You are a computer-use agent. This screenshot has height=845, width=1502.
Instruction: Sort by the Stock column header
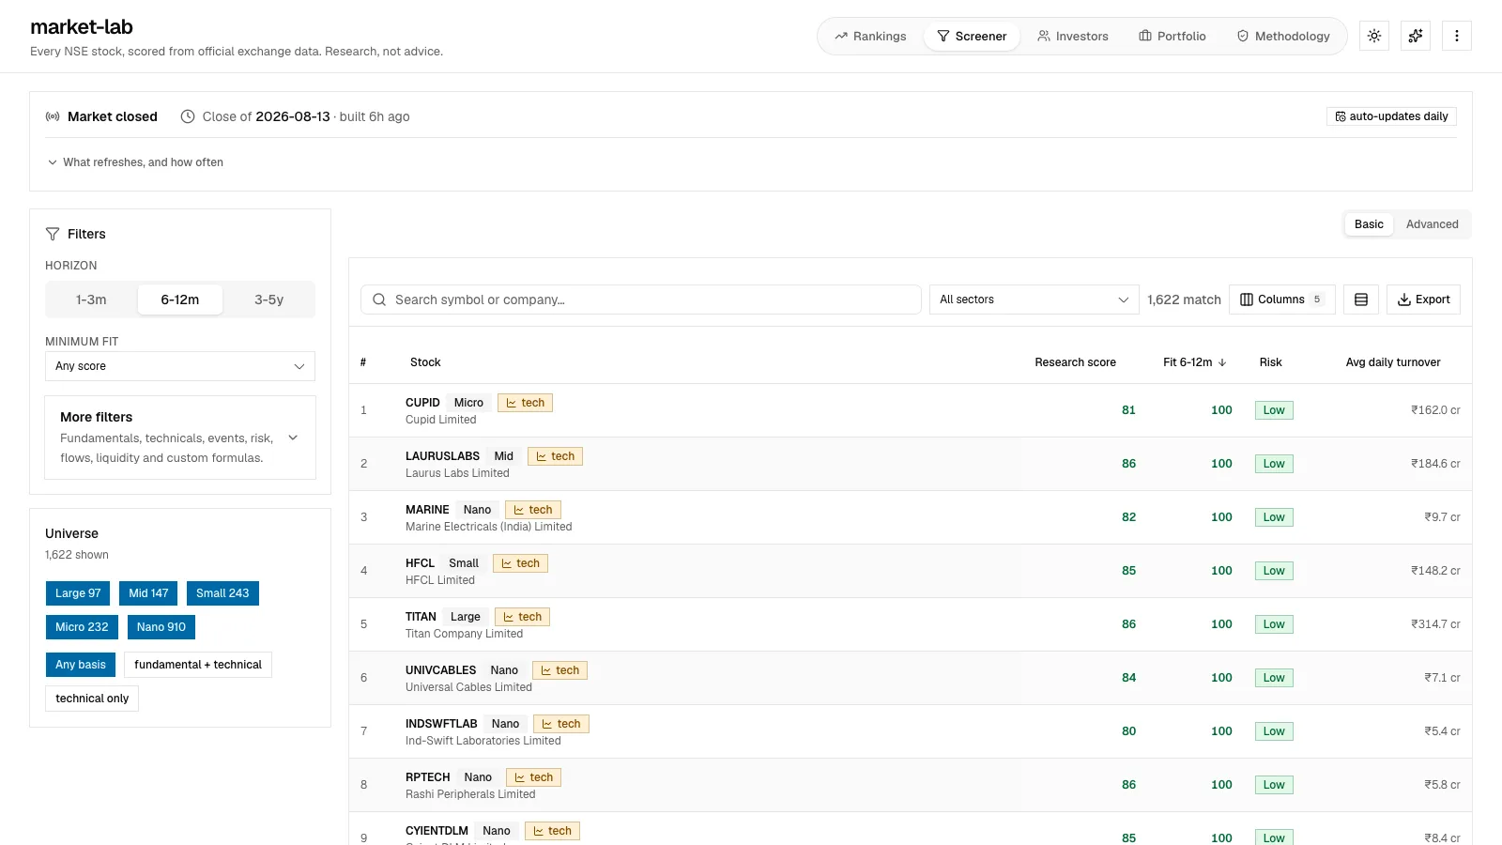click(x=425, y=362)
